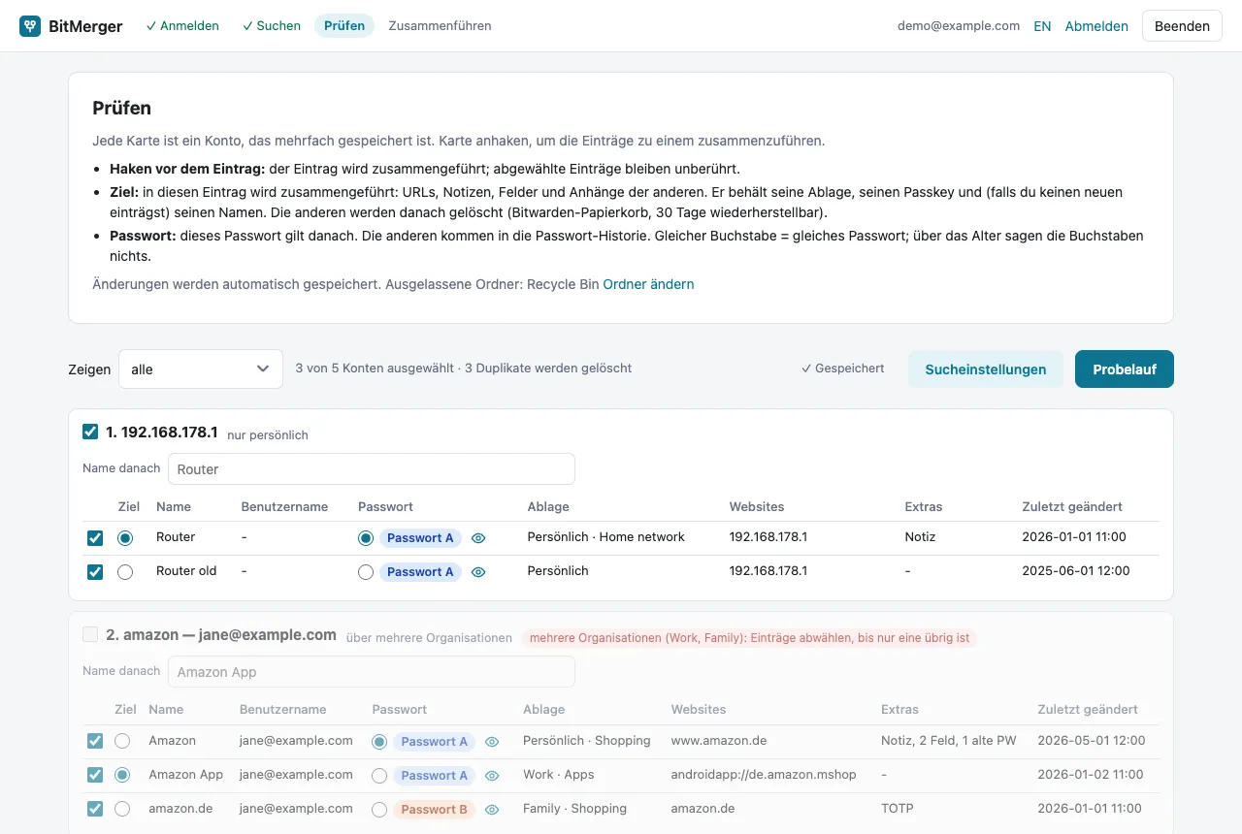The width and height of the screenshot is (1242, 834).
Task: Click the eye icon in the Amazon App row
Action: point(492,776)
